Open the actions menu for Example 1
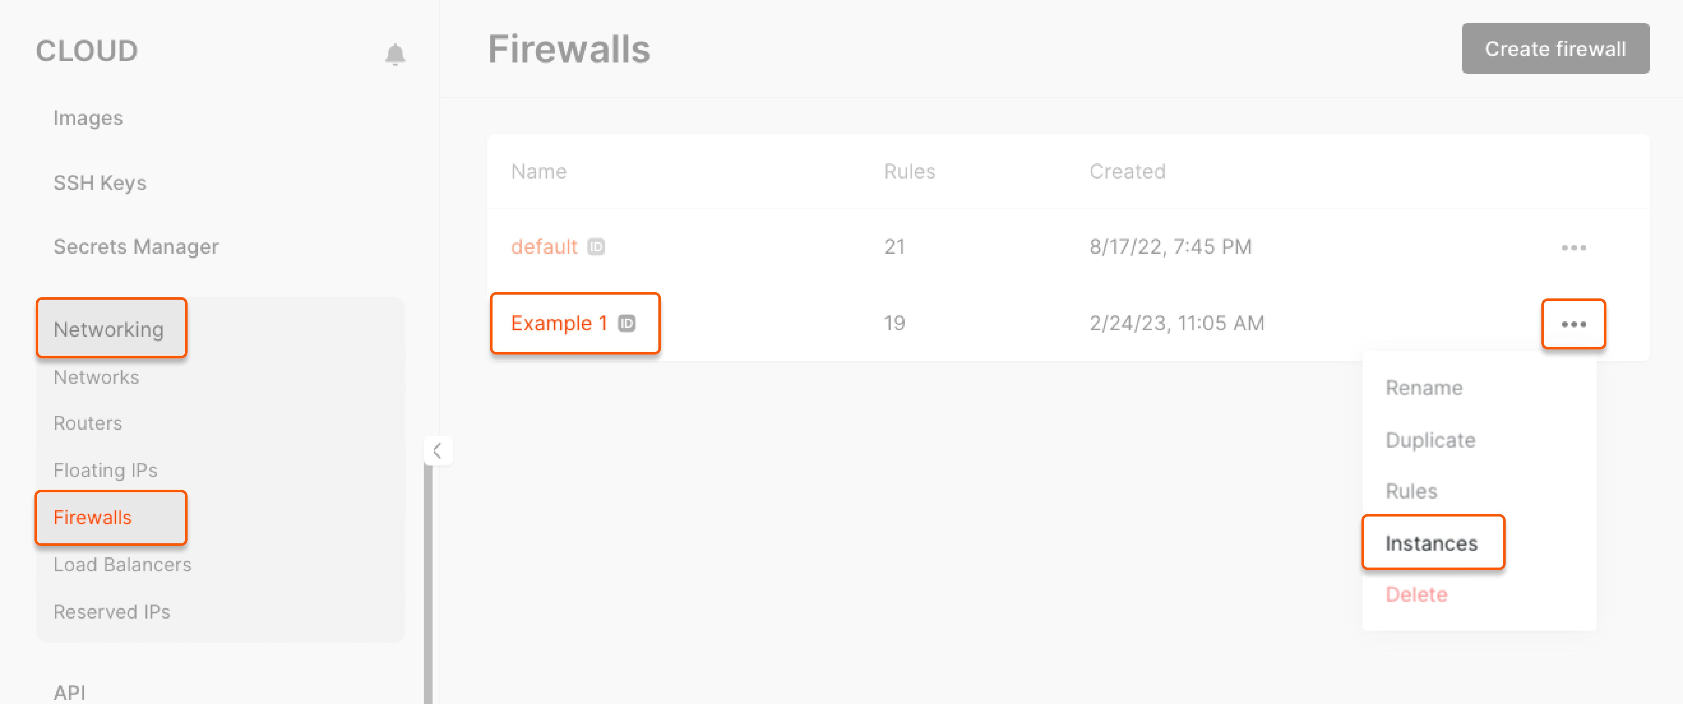 pyautogui.click(x=1573, y=323)
